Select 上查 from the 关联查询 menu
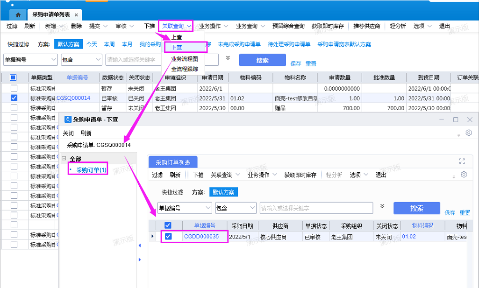 (x=177, y=37)
